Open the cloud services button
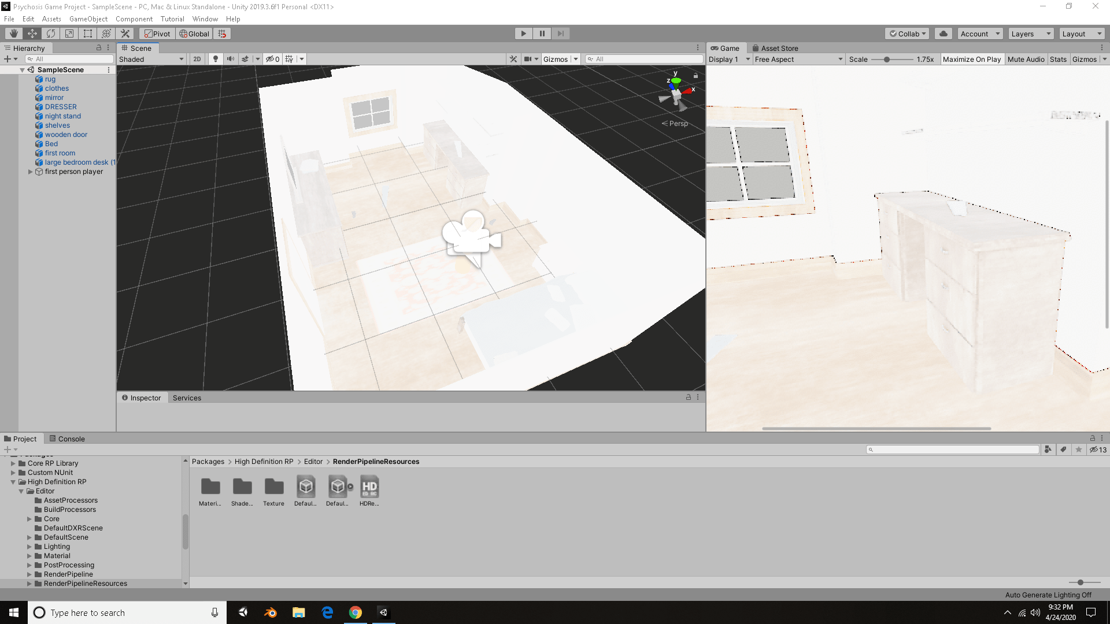This screenshot has width=1110, height=624. 943,34
